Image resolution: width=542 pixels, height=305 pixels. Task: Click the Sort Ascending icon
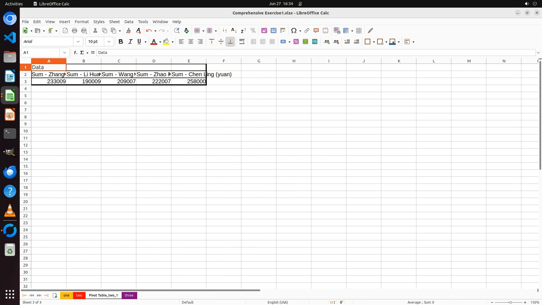234,30
